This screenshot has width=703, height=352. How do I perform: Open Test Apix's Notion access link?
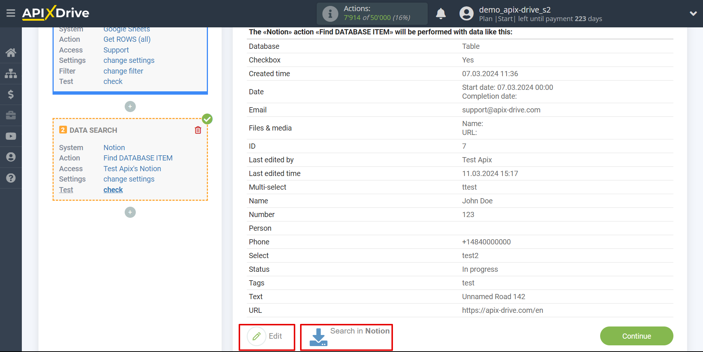[x=132, y=169]
